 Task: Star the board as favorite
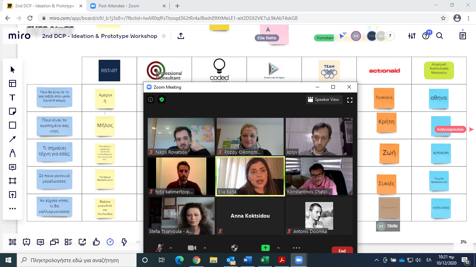pyautogui.click(x=164, y=36)
